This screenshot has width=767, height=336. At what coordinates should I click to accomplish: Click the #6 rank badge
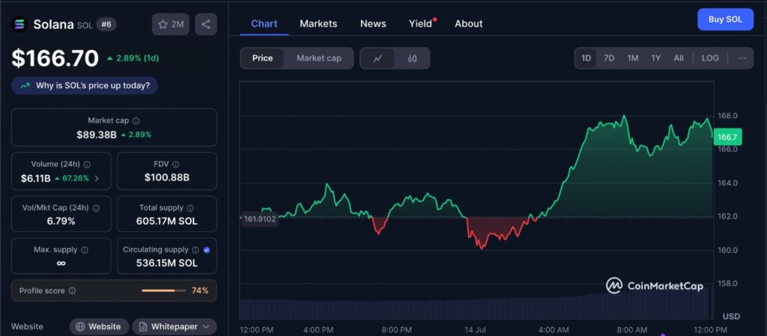[x=106, y=24]
